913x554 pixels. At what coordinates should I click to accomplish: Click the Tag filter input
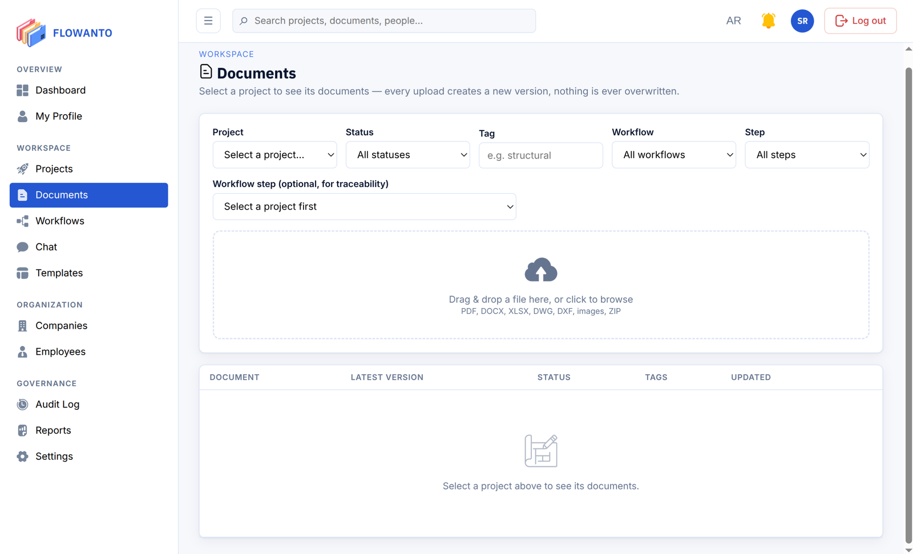click(x=540, y=155)
